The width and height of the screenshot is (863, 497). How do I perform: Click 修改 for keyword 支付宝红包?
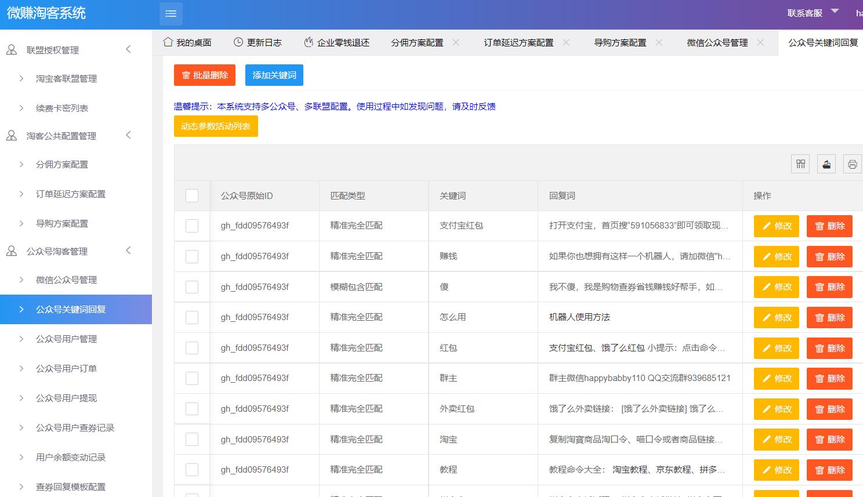point(777,226)
